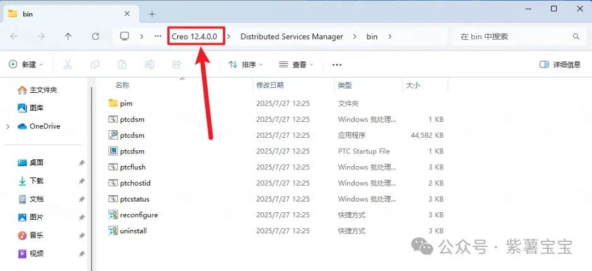Refresh the current folder view
Image resolution: width=592 pixels, height=271 pixels.
point(95,37)
